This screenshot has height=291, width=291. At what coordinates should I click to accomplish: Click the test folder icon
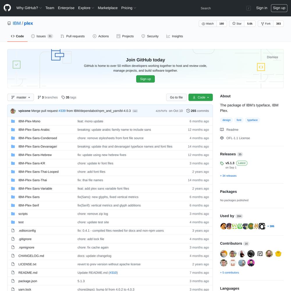[13, 222]
